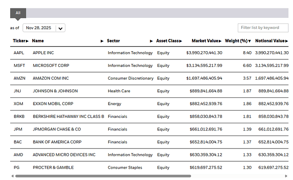
Task: Click the Filter list by keyword field
Action: click(x=263, y=28)
